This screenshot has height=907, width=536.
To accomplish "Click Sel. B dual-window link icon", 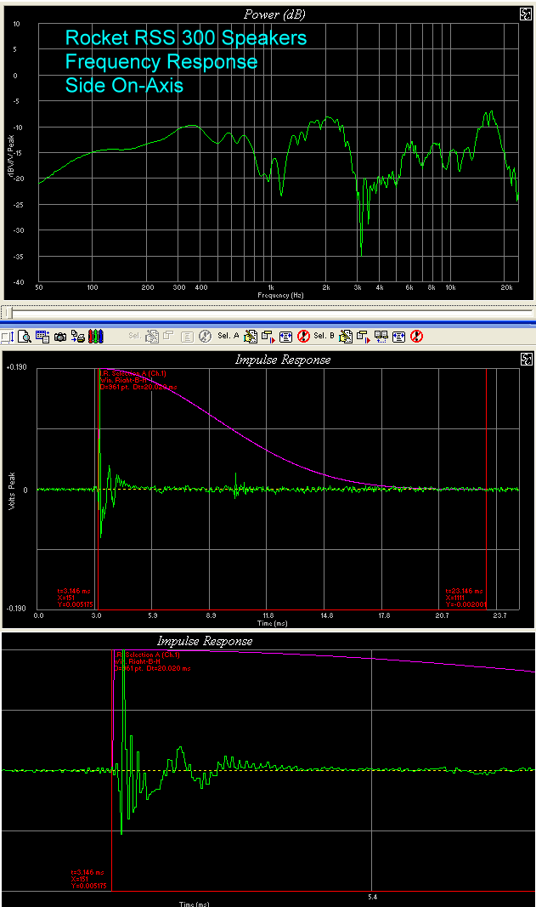I will [381, 336].
